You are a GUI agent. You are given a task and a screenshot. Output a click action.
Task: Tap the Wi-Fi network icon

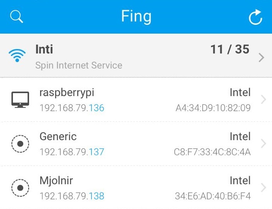click(x=17, y=56)
